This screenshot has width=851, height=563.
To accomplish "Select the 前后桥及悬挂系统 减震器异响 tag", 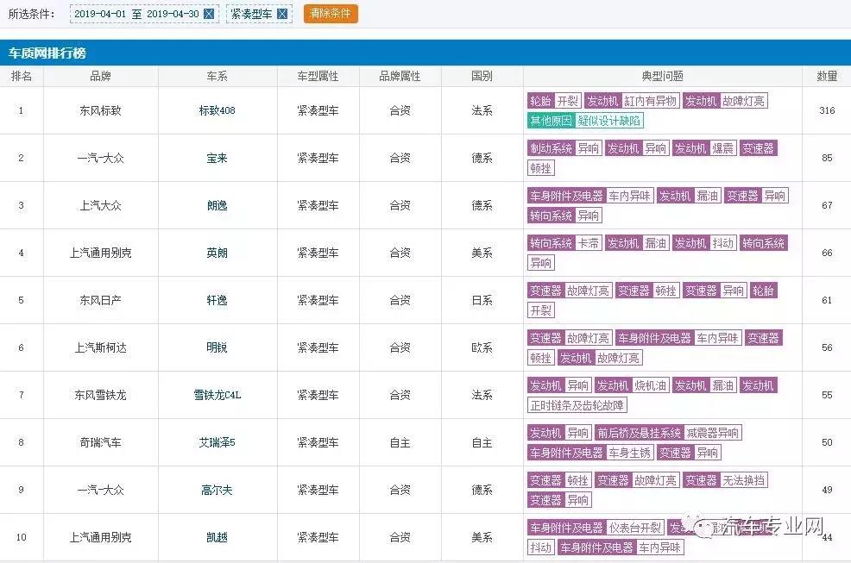I will pos(668,433).
